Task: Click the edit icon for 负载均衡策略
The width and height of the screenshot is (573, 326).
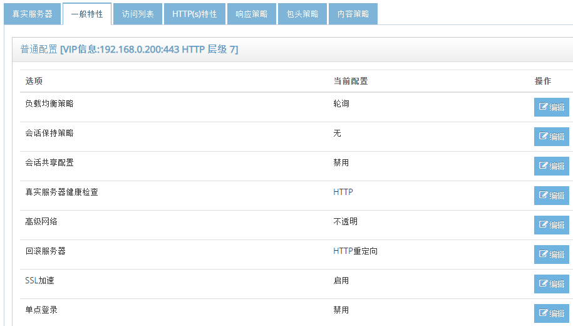Action: point(551,107)
